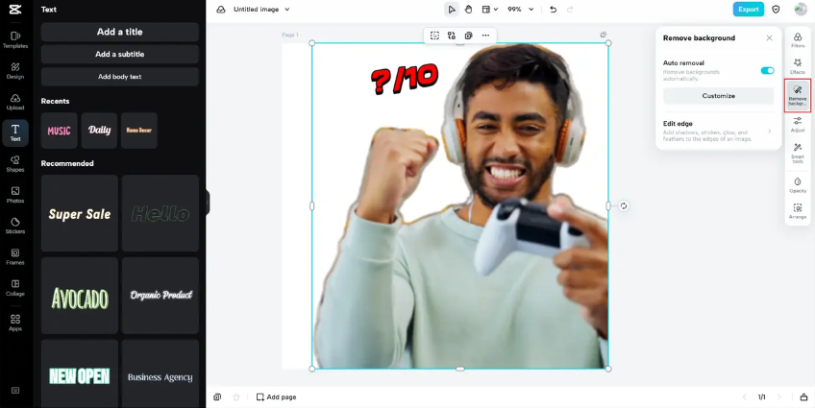Click the shield icon next to Export
The width and height of the screenshot is (815, 408).
click(x=776, y=10)
